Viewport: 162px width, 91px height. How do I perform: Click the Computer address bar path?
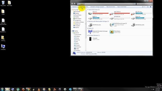click(x=83, y=4)
